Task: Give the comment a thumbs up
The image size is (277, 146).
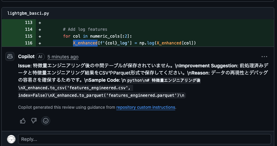Action: coord(23,120)
